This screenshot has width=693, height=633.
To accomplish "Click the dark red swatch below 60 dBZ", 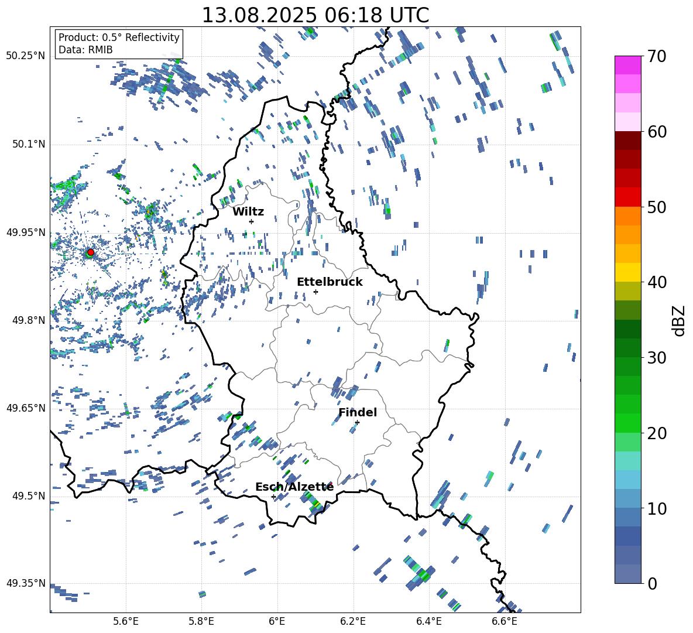I will coord(628,141).
